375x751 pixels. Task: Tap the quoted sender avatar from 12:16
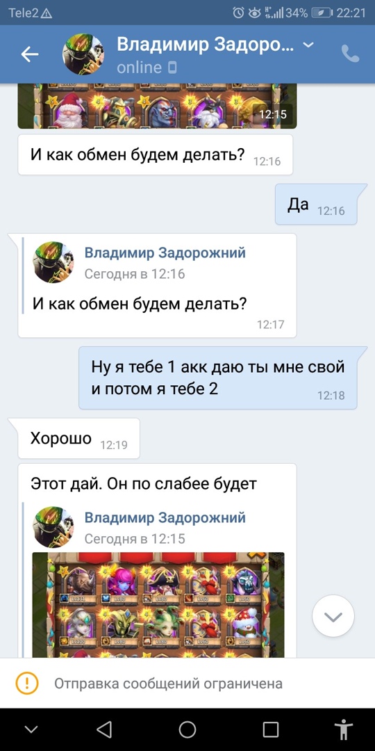pos(53,262)
